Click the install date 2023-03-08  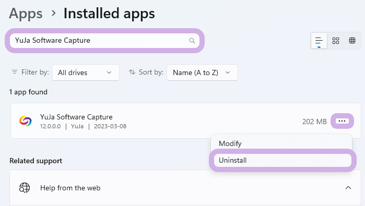pyautogui.click(x=110, y=126)
